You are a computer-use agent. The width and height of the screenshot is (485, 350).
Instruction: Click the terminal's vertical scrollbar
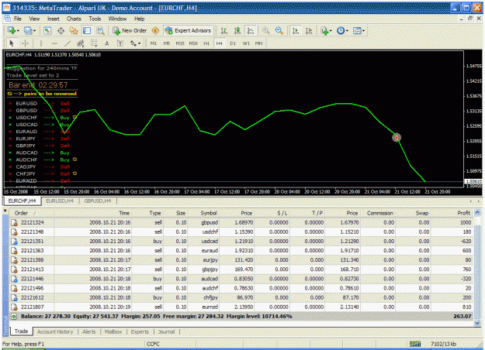477,267
